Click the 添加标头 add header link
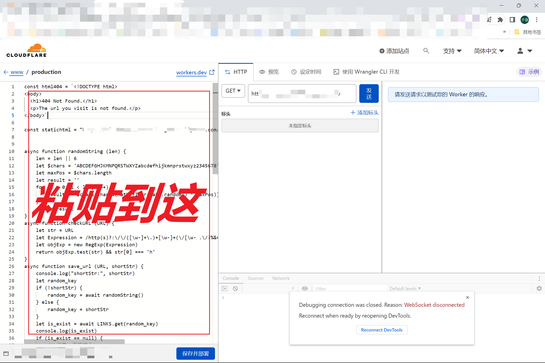 (365, 113)
